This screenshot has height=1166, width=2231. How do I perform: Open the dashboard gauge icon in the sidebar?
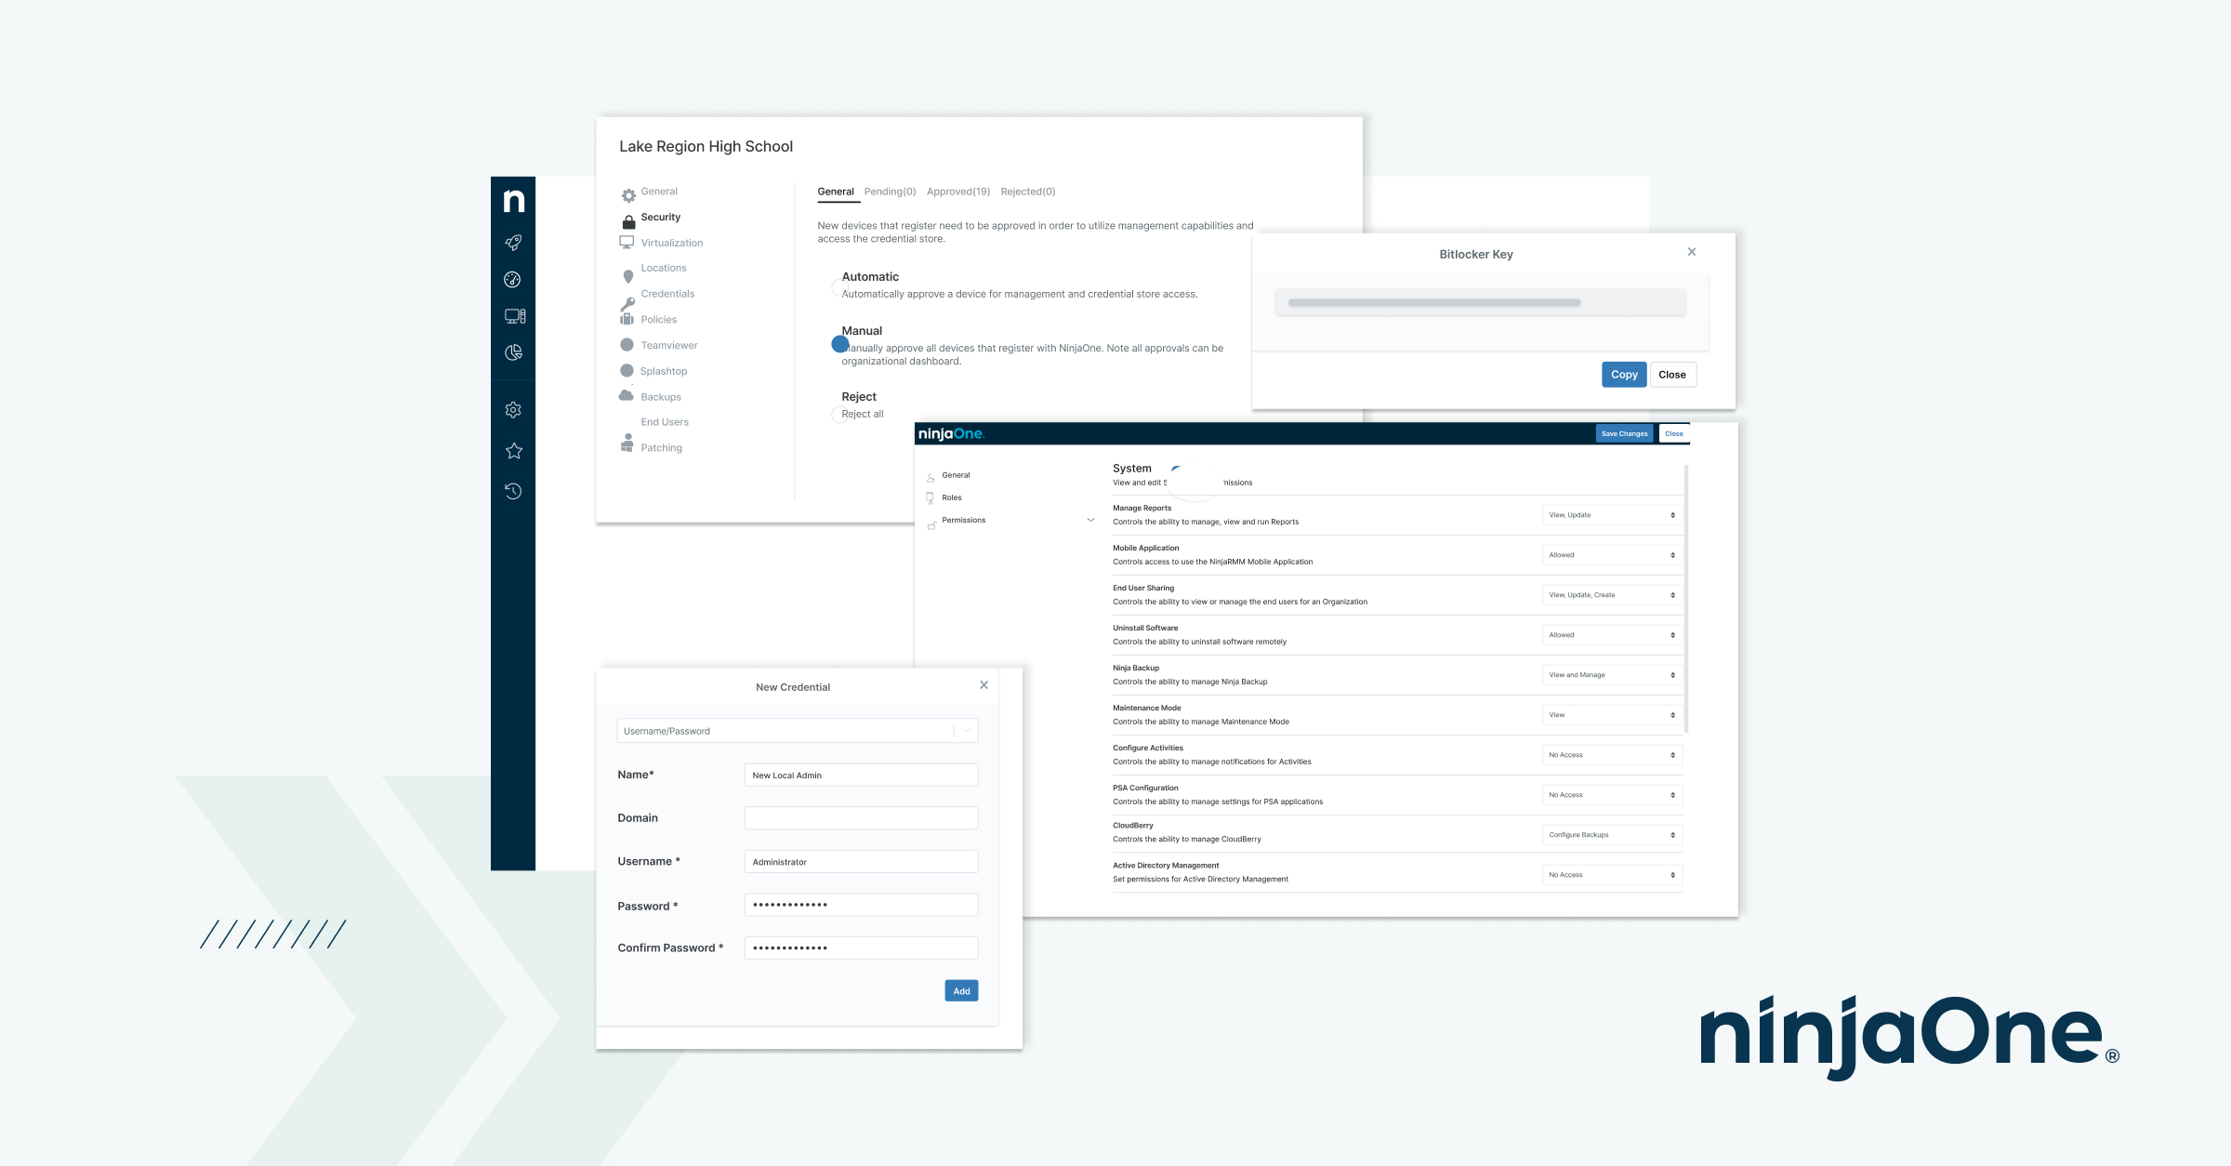click(x=512, y=280)
